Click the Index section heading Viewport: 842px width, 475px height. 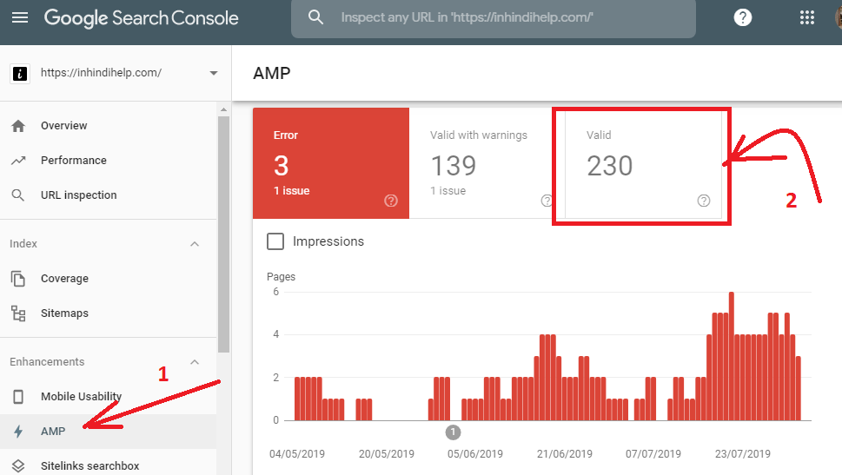[x=23, y=244]
